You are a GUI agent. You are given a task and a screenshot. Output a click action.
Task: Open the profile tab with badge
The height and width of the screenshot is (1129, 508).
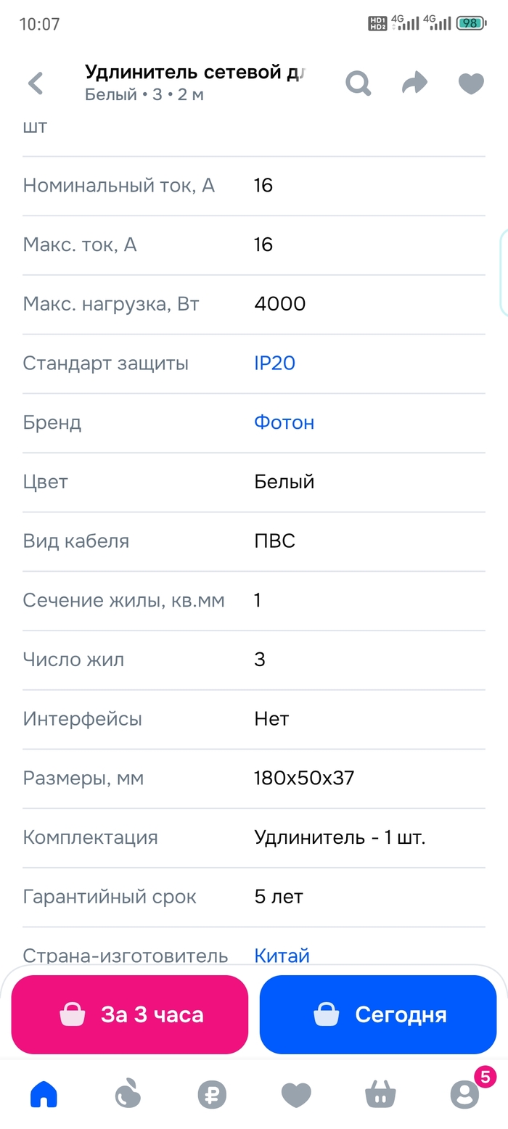[464, 1093]
